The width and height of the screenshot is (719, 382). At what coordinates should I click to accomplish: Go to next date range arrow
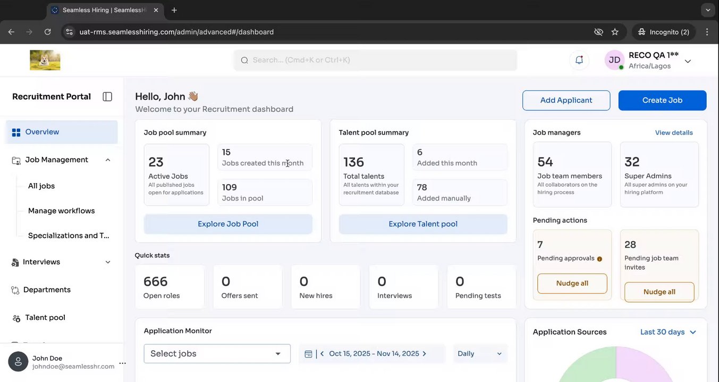coord(424,354)
